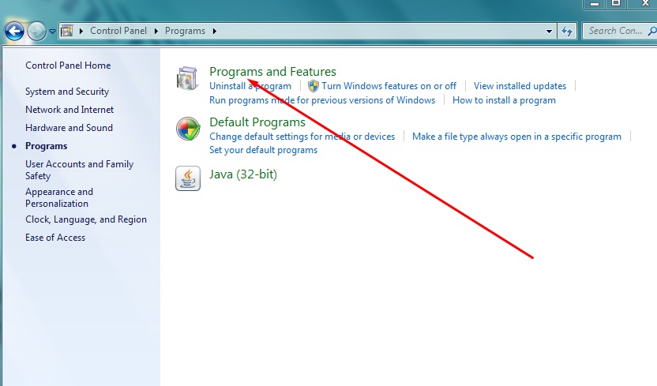Open How to install a program
The image size is (657, 386).
click(x=504, y=100)
